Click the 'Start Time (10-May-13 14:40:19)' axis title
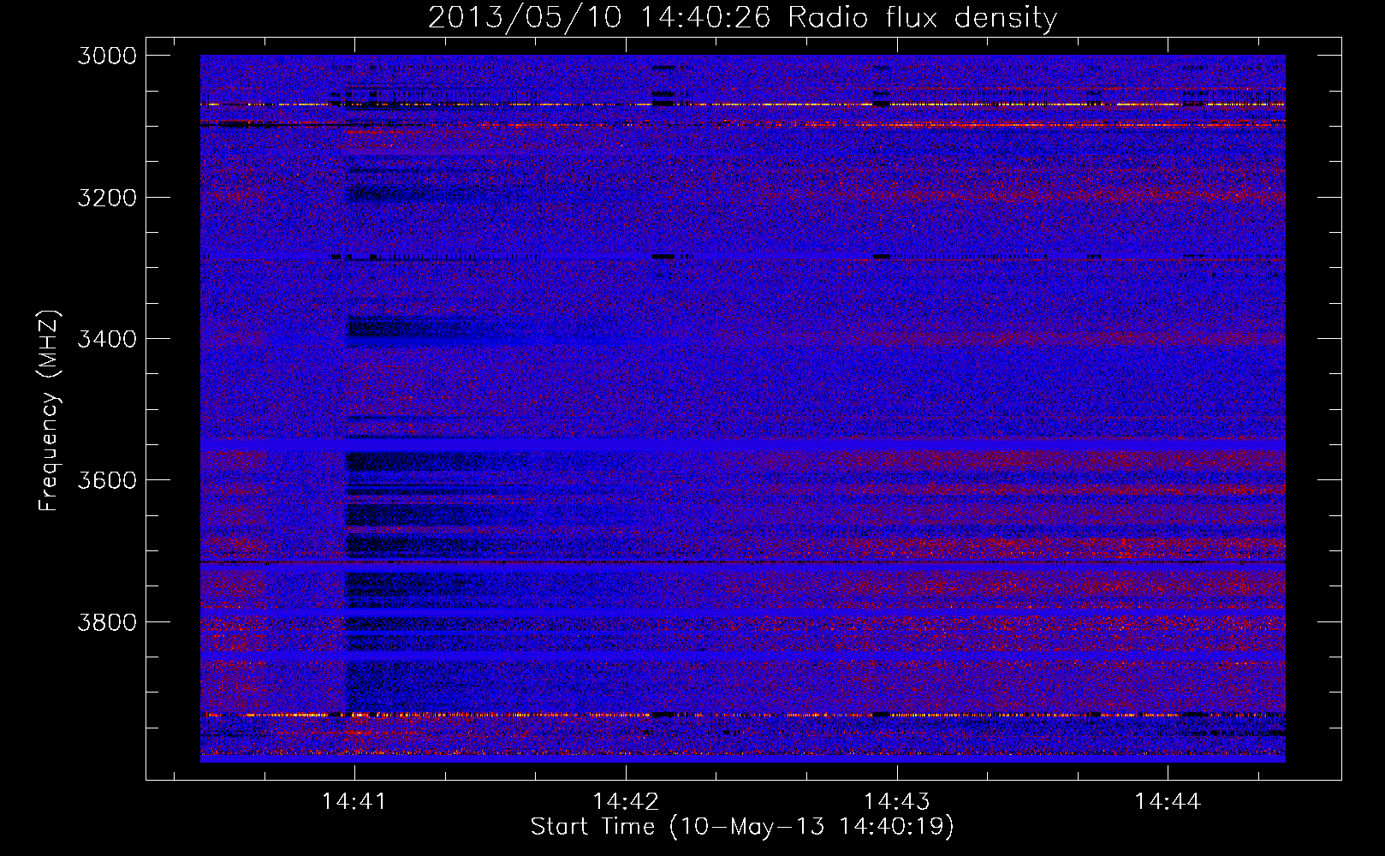This screenshot has width=1385, height=856. tap(742, 827)
